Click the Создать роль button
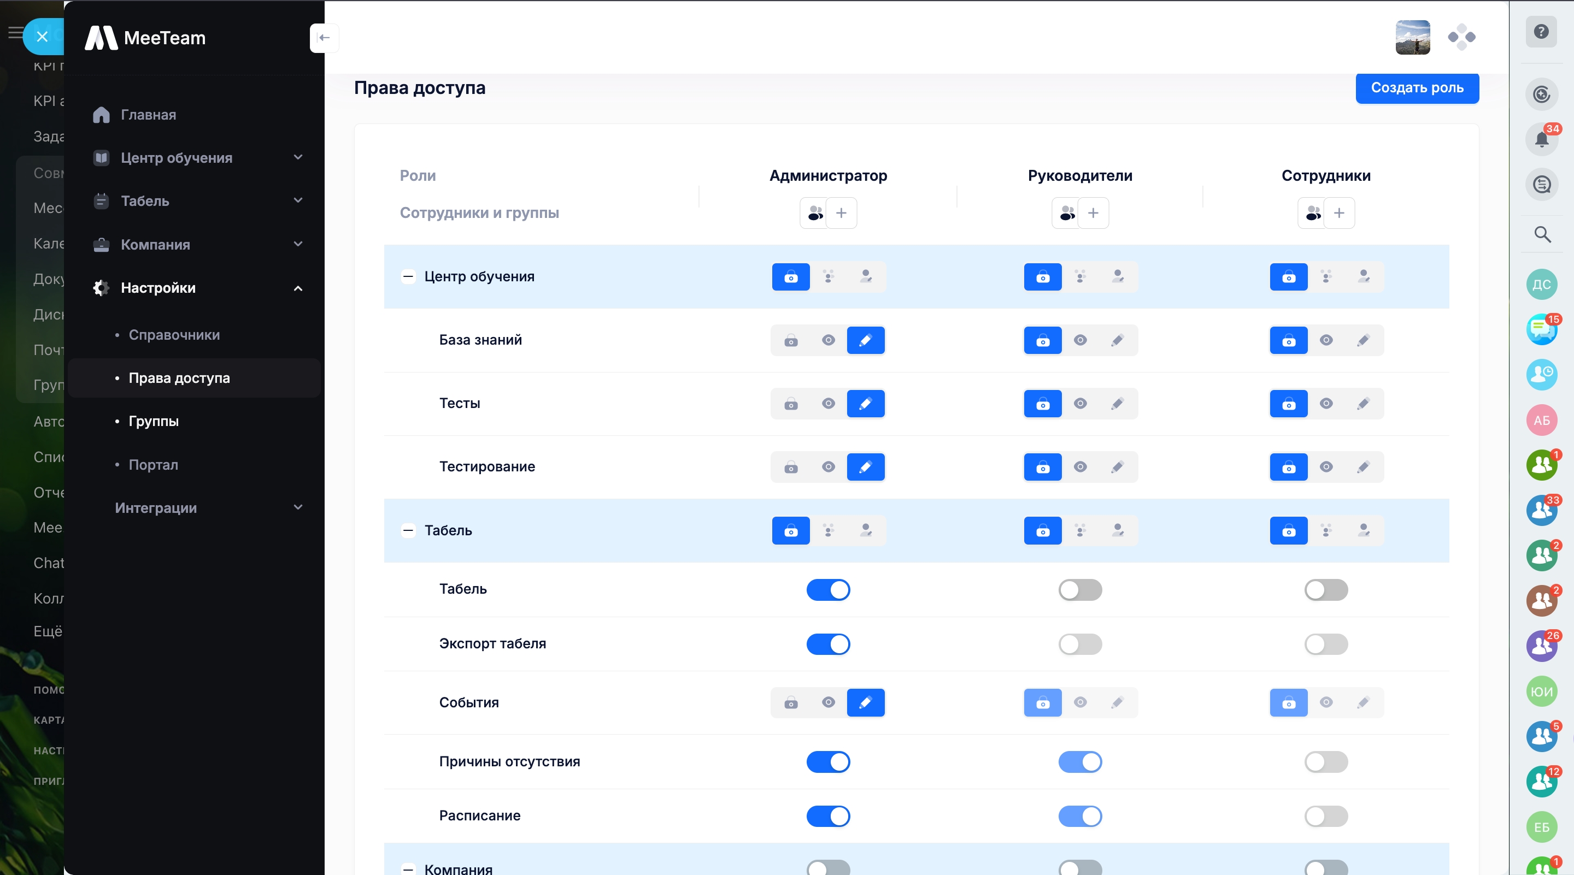The height and width of the screenshot is (875, 1574). 1417,88
